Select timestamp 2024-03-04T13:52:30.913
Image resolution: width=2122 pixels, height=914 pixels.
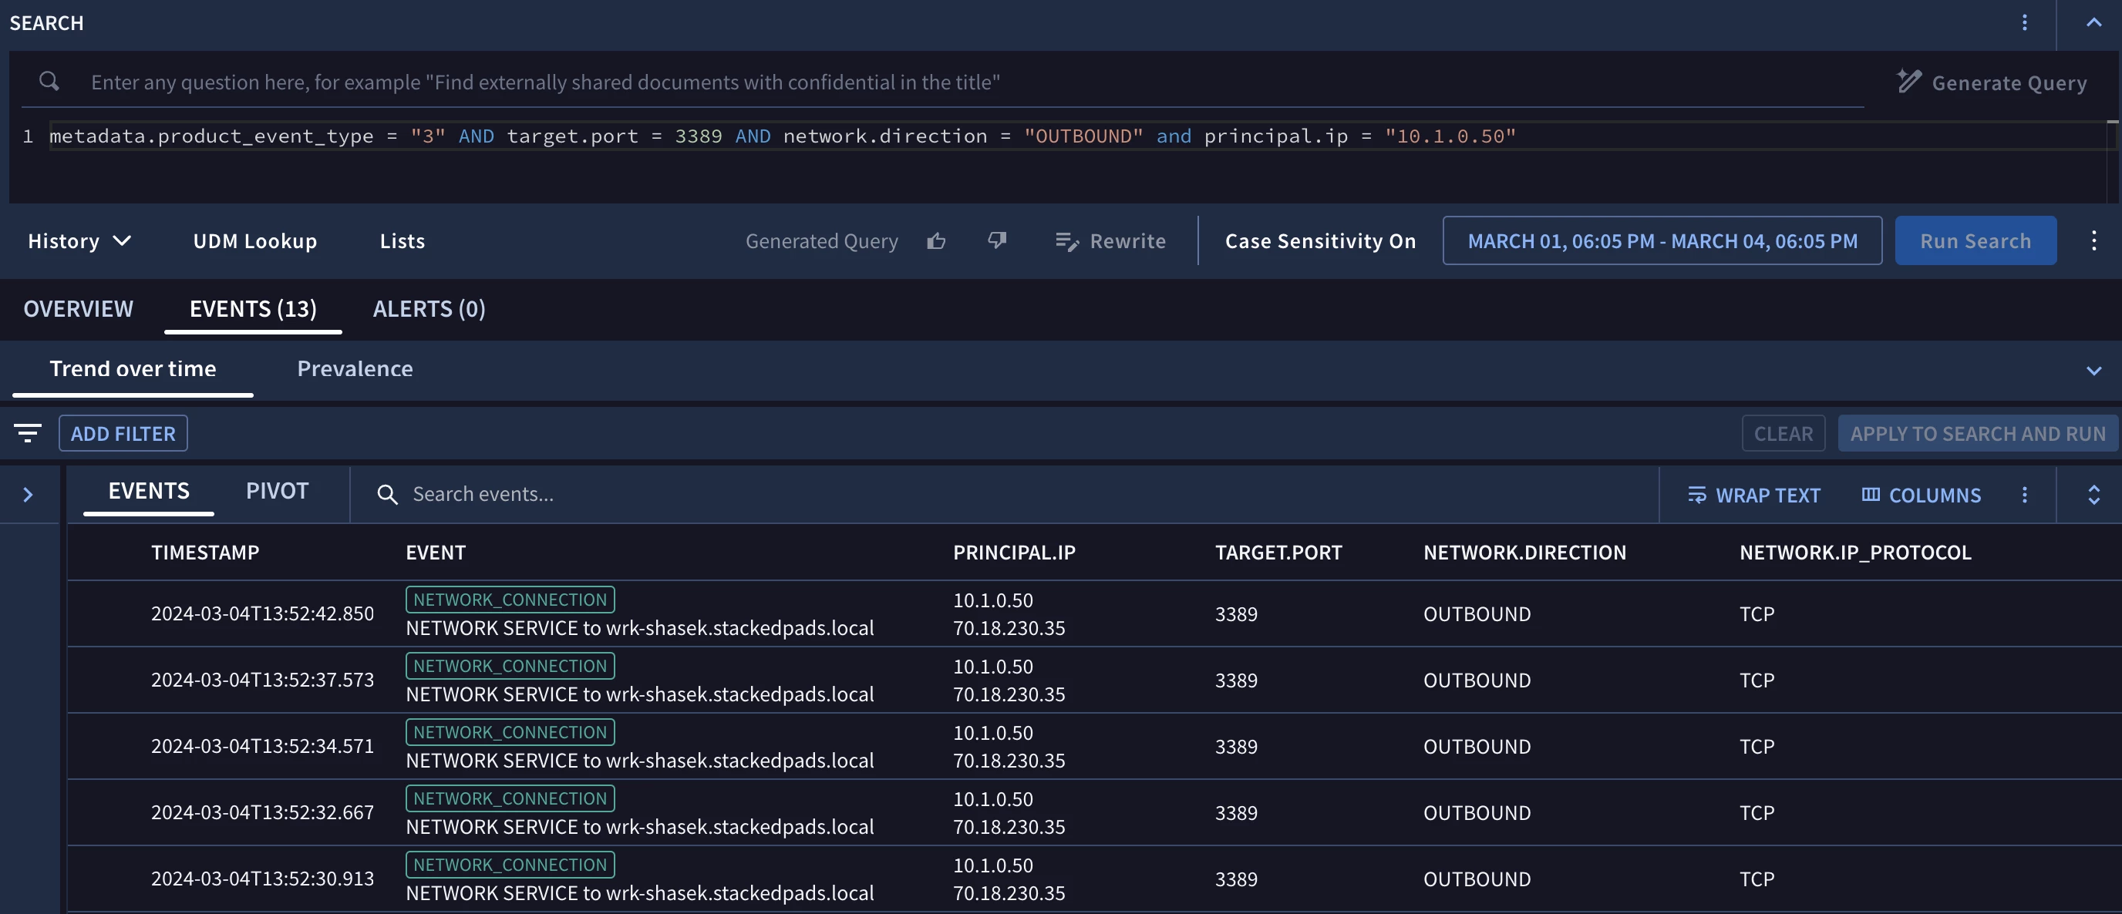tap(262, 879)
